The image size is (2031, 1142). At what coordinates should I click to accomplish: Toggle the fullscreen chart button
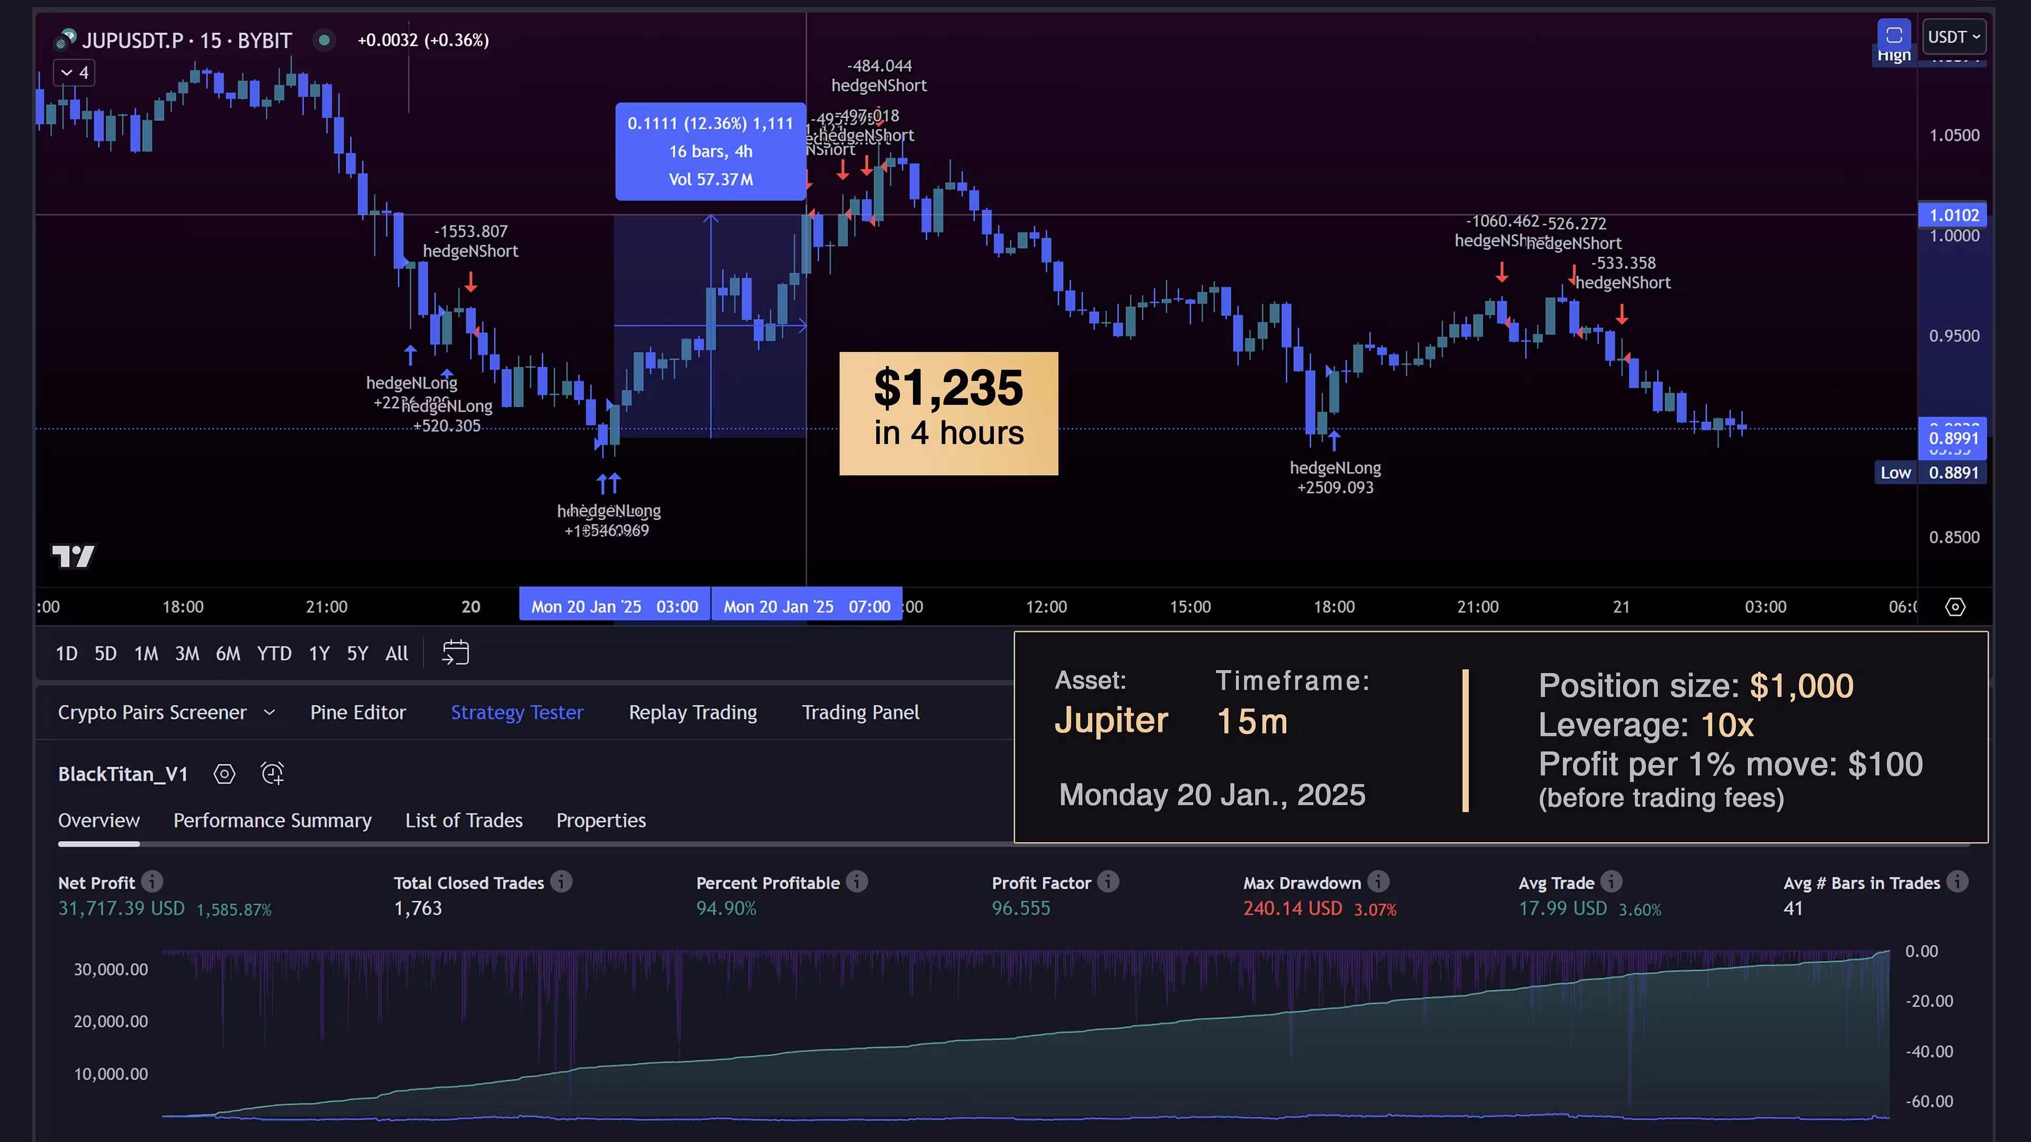point(1894,36)
